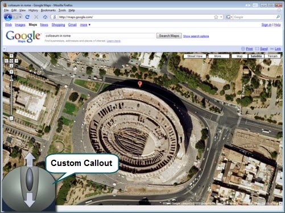Click the Help link at top right
Viewport: 285px width, 213px height.
277,25
